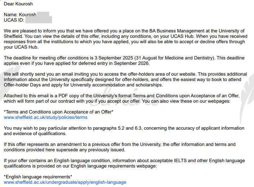Click the 'UCAS ID:' label

(x=14, y=20)
